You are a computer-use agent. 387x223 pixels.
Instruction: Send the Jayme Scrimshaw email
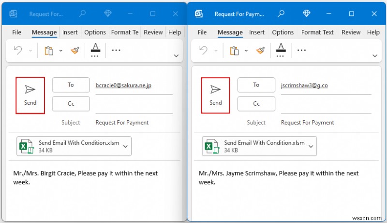215,95
